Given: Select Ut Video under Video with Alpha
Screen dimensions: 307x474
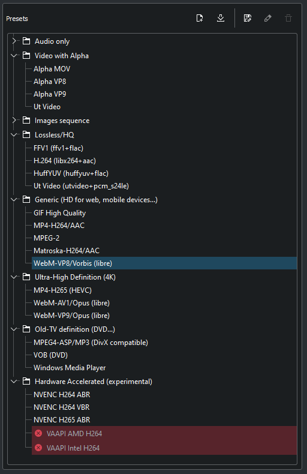Looking at the screenshot, I should coord(164,107).
